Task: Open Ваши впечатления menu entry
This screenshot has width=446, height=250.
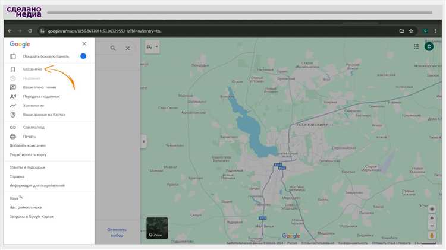Action: pyautogui.click(x=39, y=87)
